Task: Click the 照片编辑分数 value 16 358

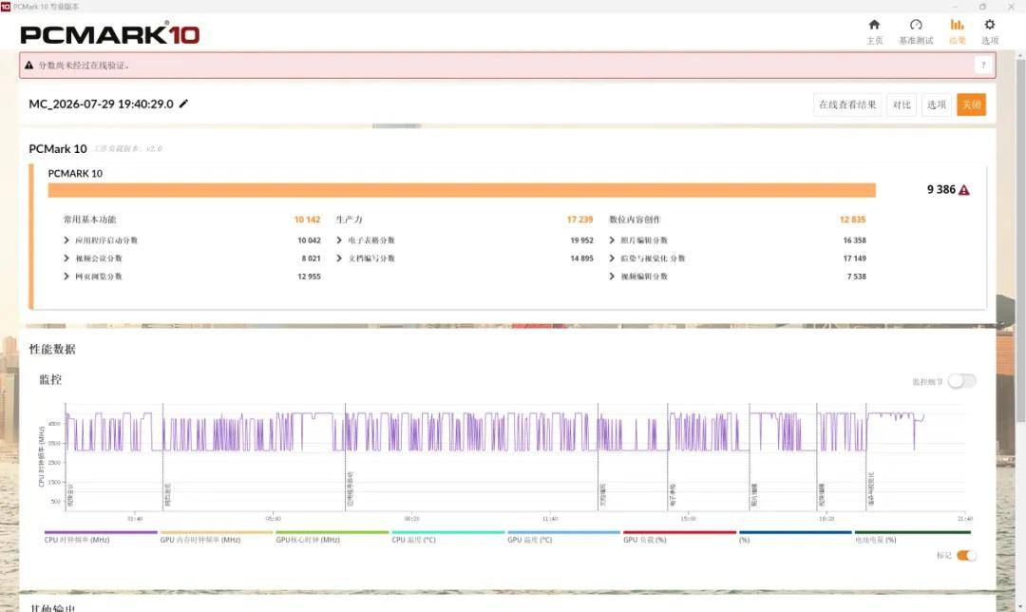Action: click(x=855, y=240)
